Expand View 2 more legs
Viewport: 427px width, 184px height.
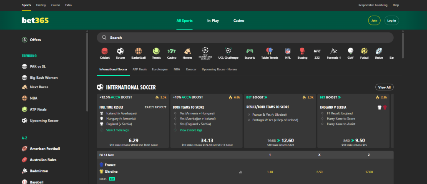[191, 130]
